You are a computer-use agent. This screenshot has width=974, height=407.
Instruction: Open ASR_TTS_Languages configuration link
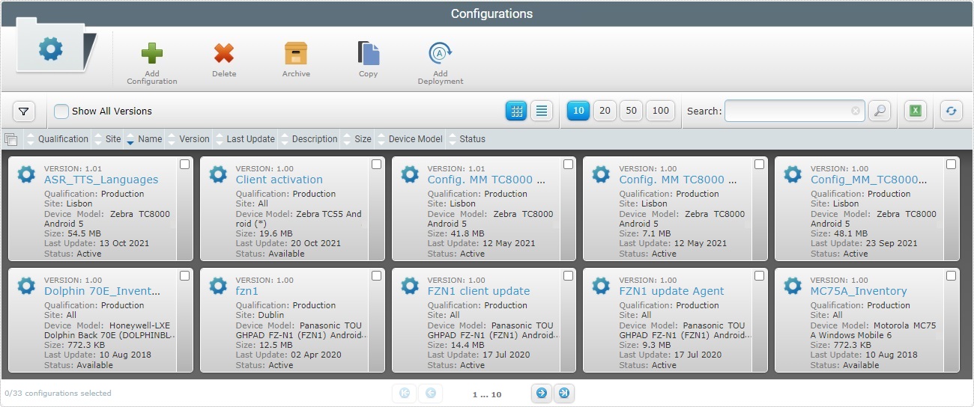pyautogui.click(x=101, y=180)
